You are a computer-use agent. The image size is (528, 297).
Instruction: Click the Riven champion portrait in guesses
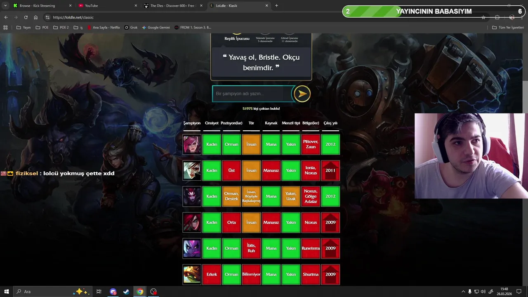[192, 170]
